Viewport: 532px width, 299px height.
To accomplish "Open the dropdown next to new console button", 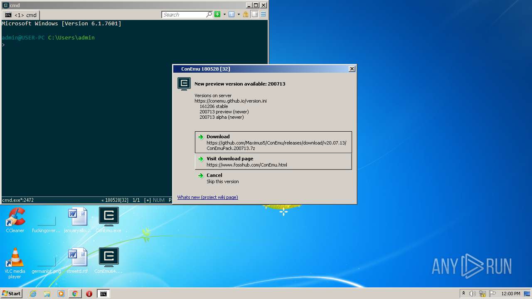I will (x=224, y=14).
